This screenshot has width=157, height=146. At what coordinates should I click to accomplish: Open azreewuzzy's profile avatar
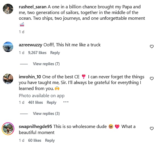click(8, 47)
